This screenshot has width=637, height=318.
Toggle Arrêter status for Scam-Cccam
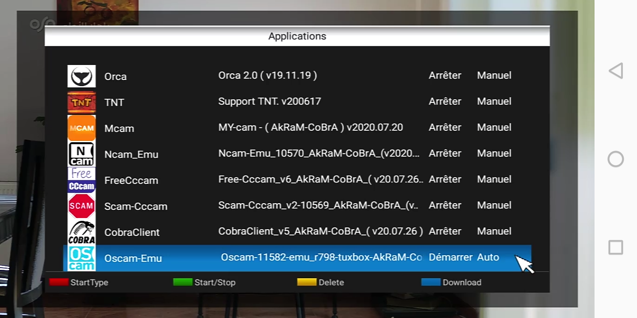pyautogui.click(x=445, y=205)
